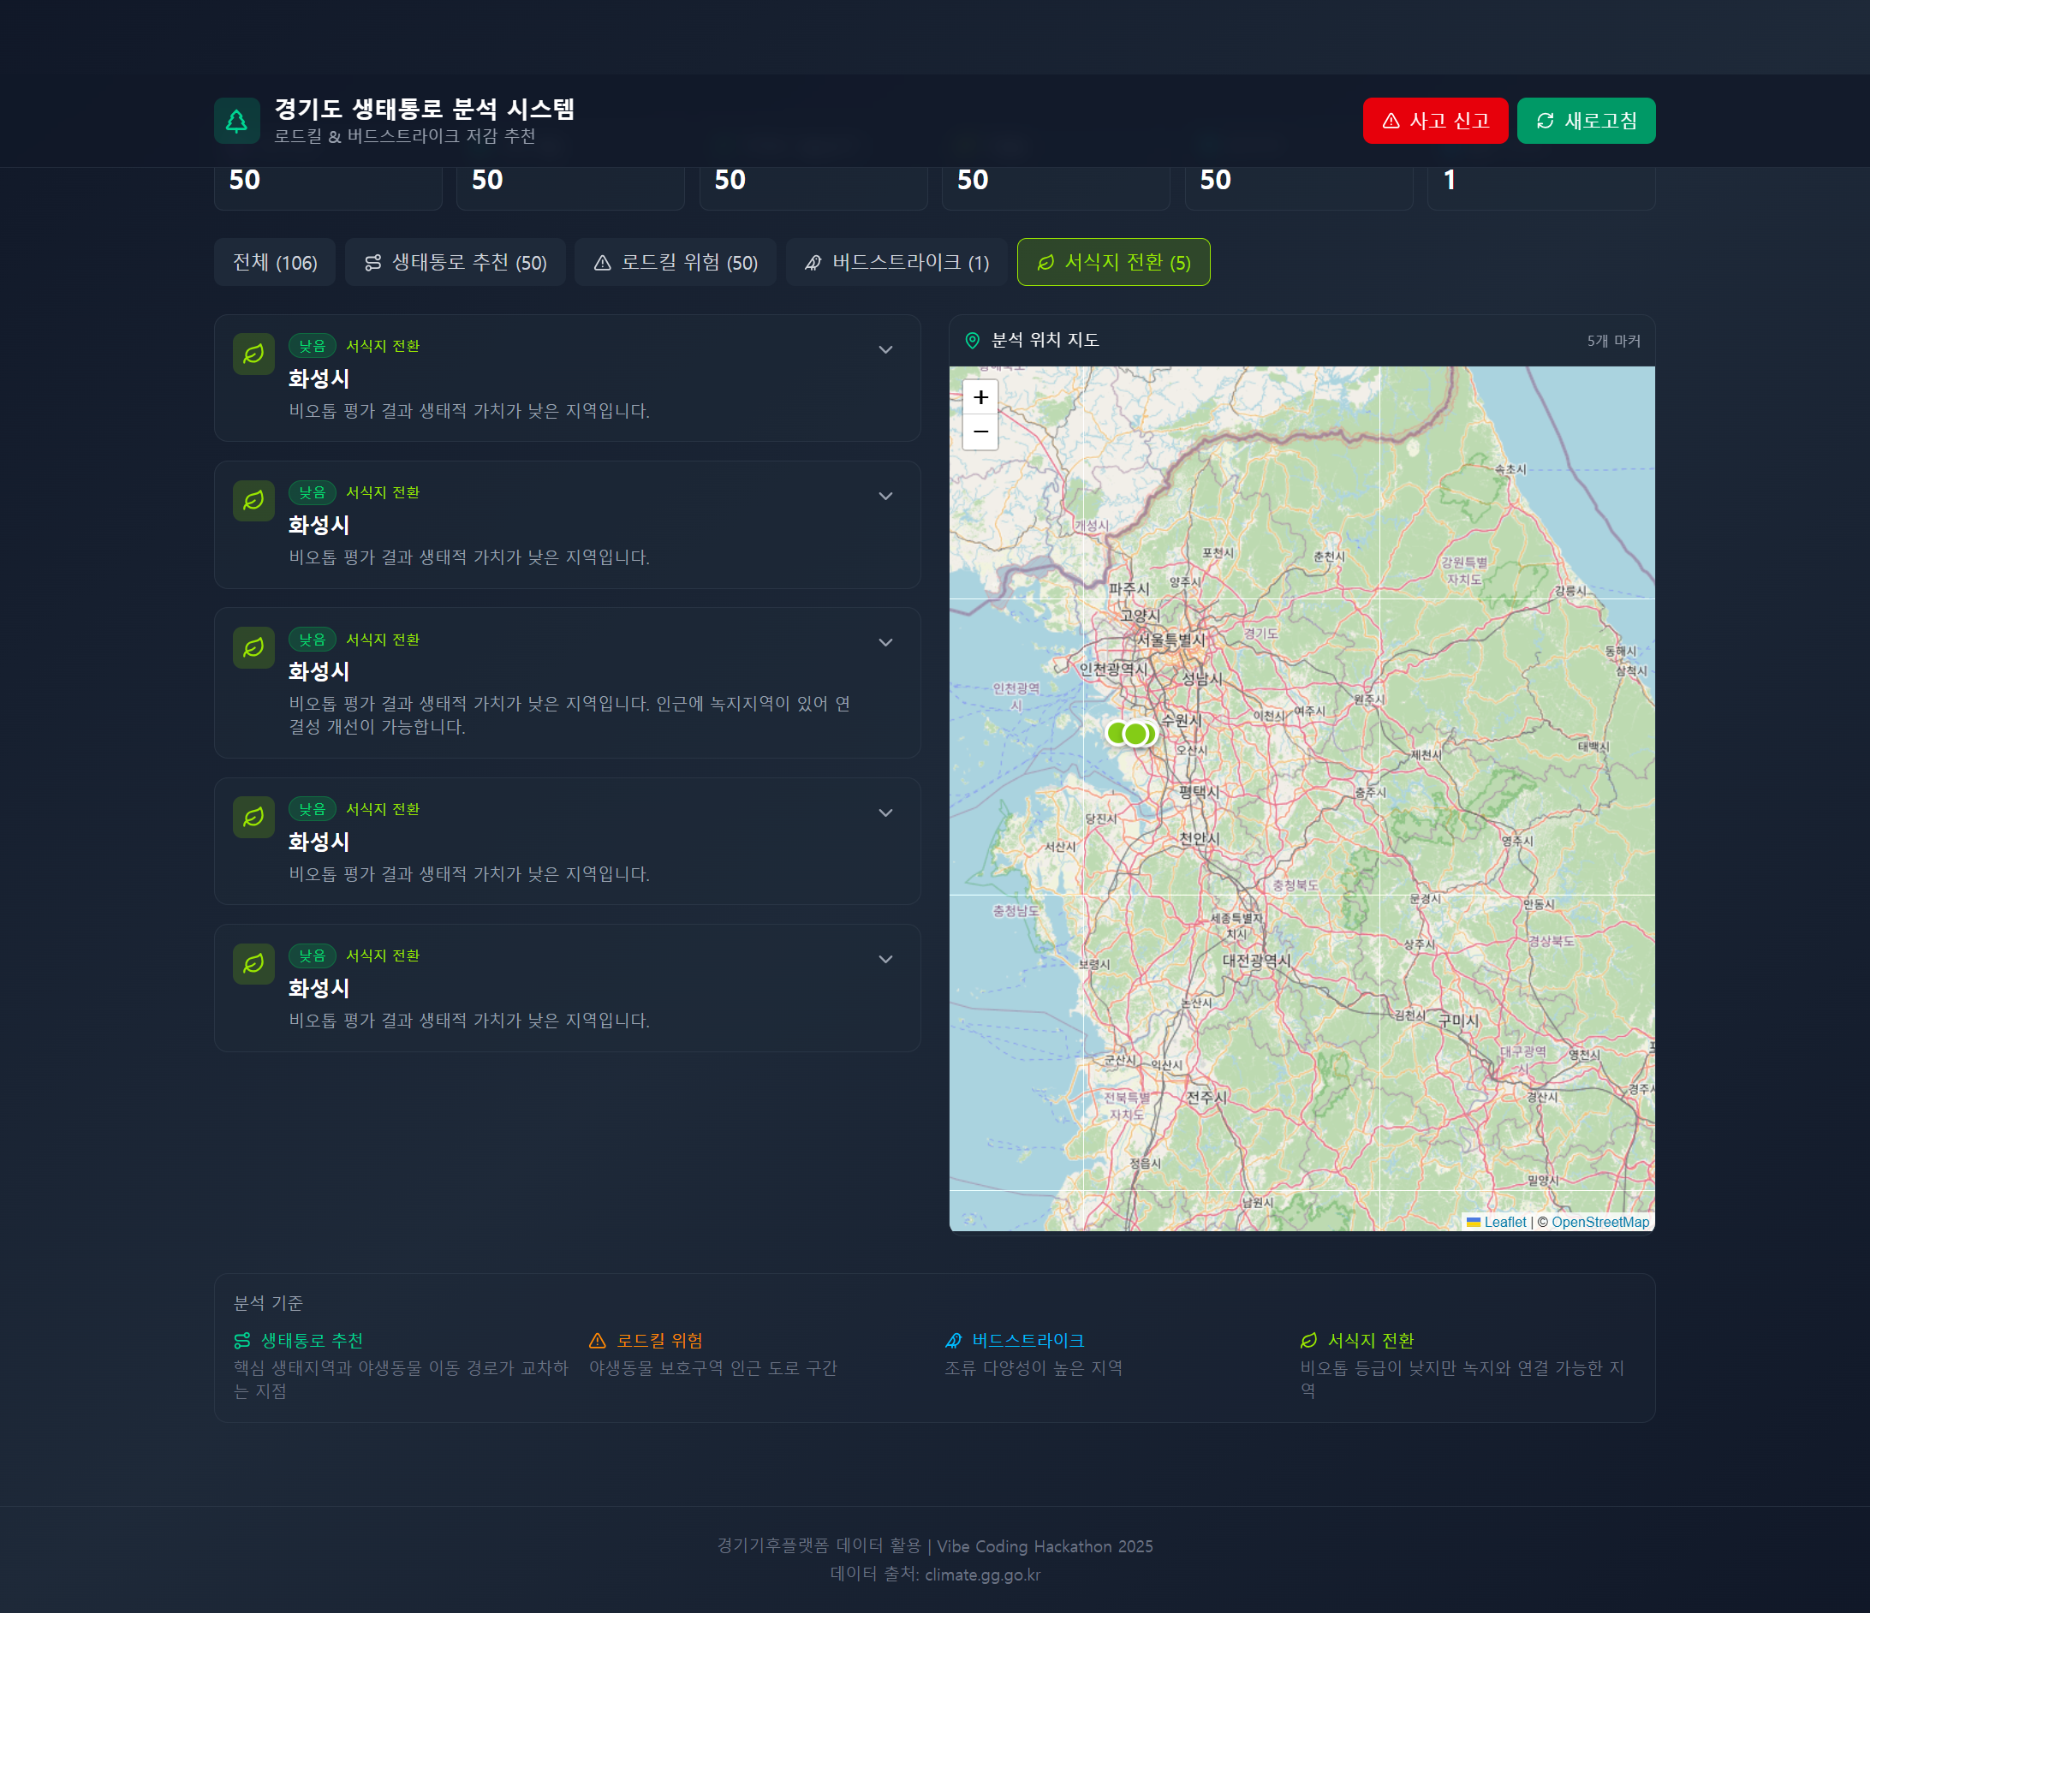Click the leaf icon on fifth 화성시 card
Viewport: 2055px width, 1792px height.
click(x=254, y=964)
